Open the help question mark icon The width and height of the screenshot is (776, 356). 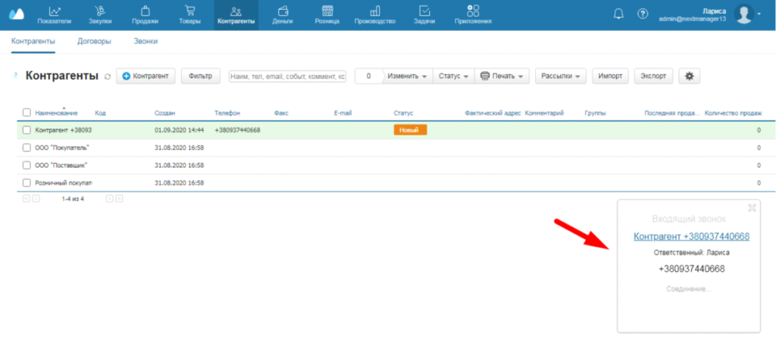pos(643,14)
